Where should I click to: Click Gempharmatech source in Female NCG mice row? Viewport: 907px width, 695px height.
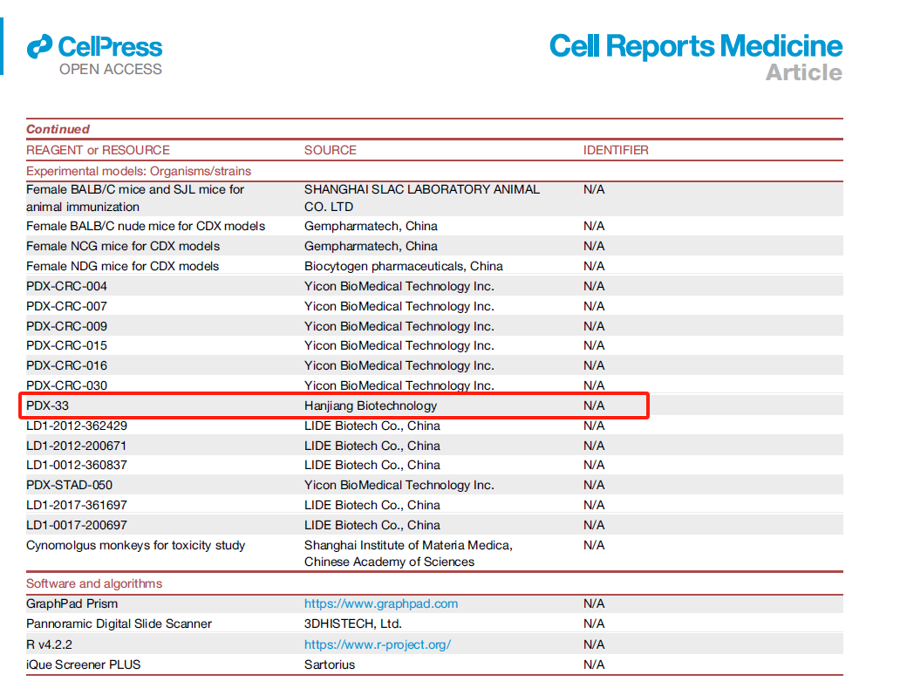coord(371,246)
